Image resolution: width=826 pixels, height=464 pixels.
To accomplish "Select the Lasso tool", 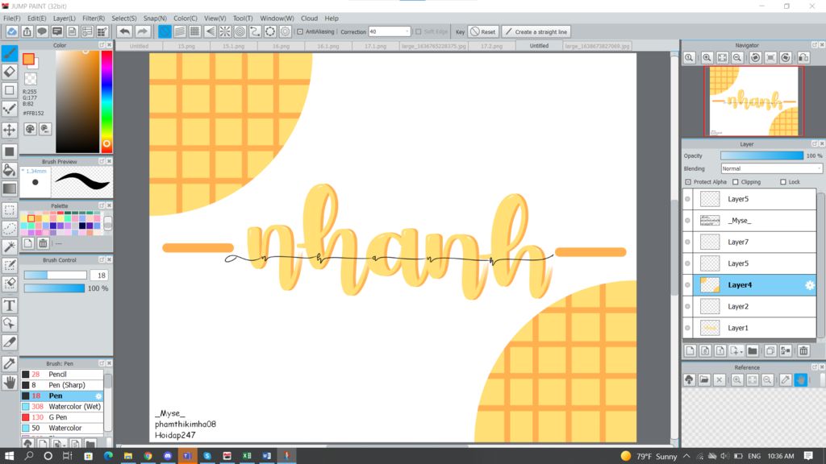I will click(x=10, y=228).
